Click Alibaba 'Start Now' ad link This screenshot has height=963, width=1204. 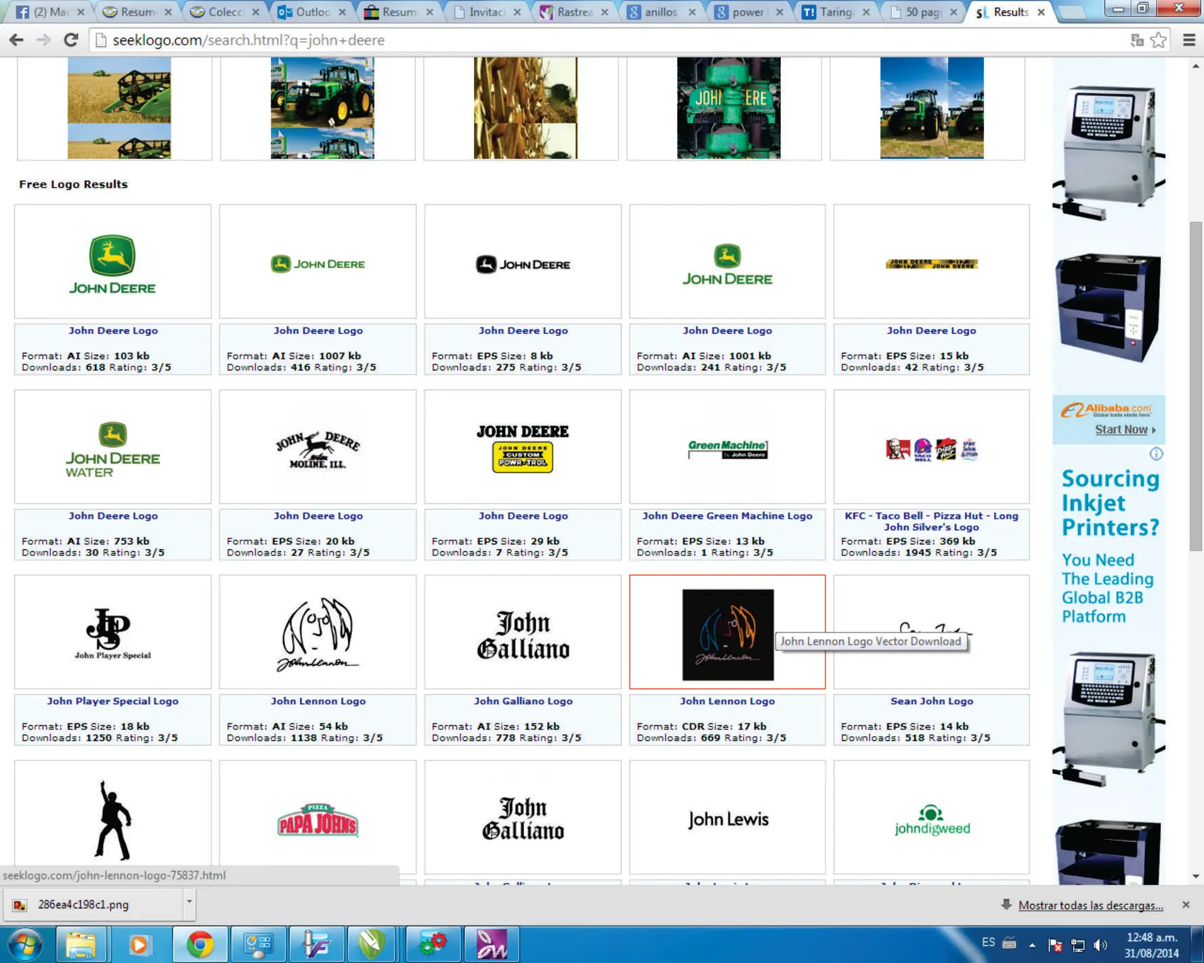[x=1125, y=429]
